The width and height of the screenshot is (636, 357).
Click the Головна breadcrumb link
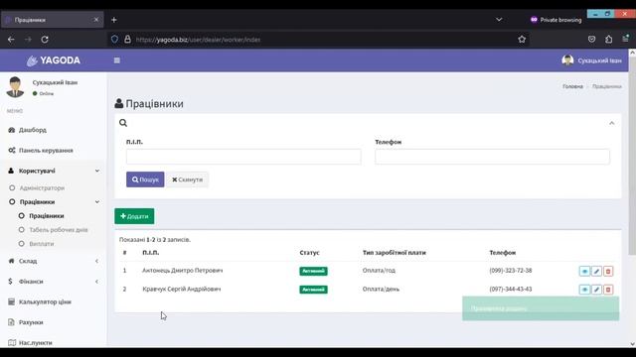click(x=572, y=86)
